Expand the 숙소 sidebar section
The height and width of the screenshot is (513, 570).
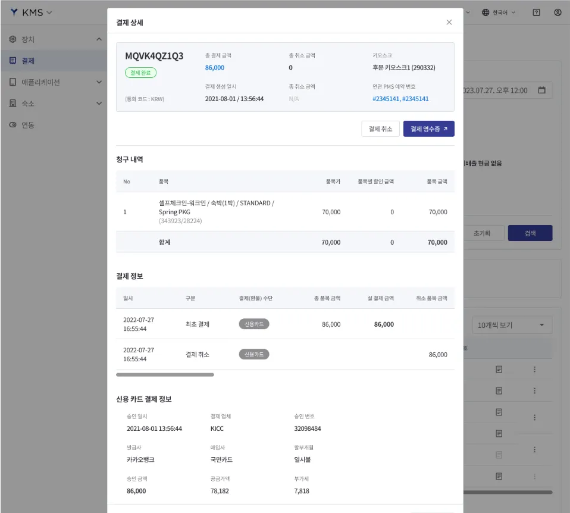pyautogui.click(x=99, y=103)
